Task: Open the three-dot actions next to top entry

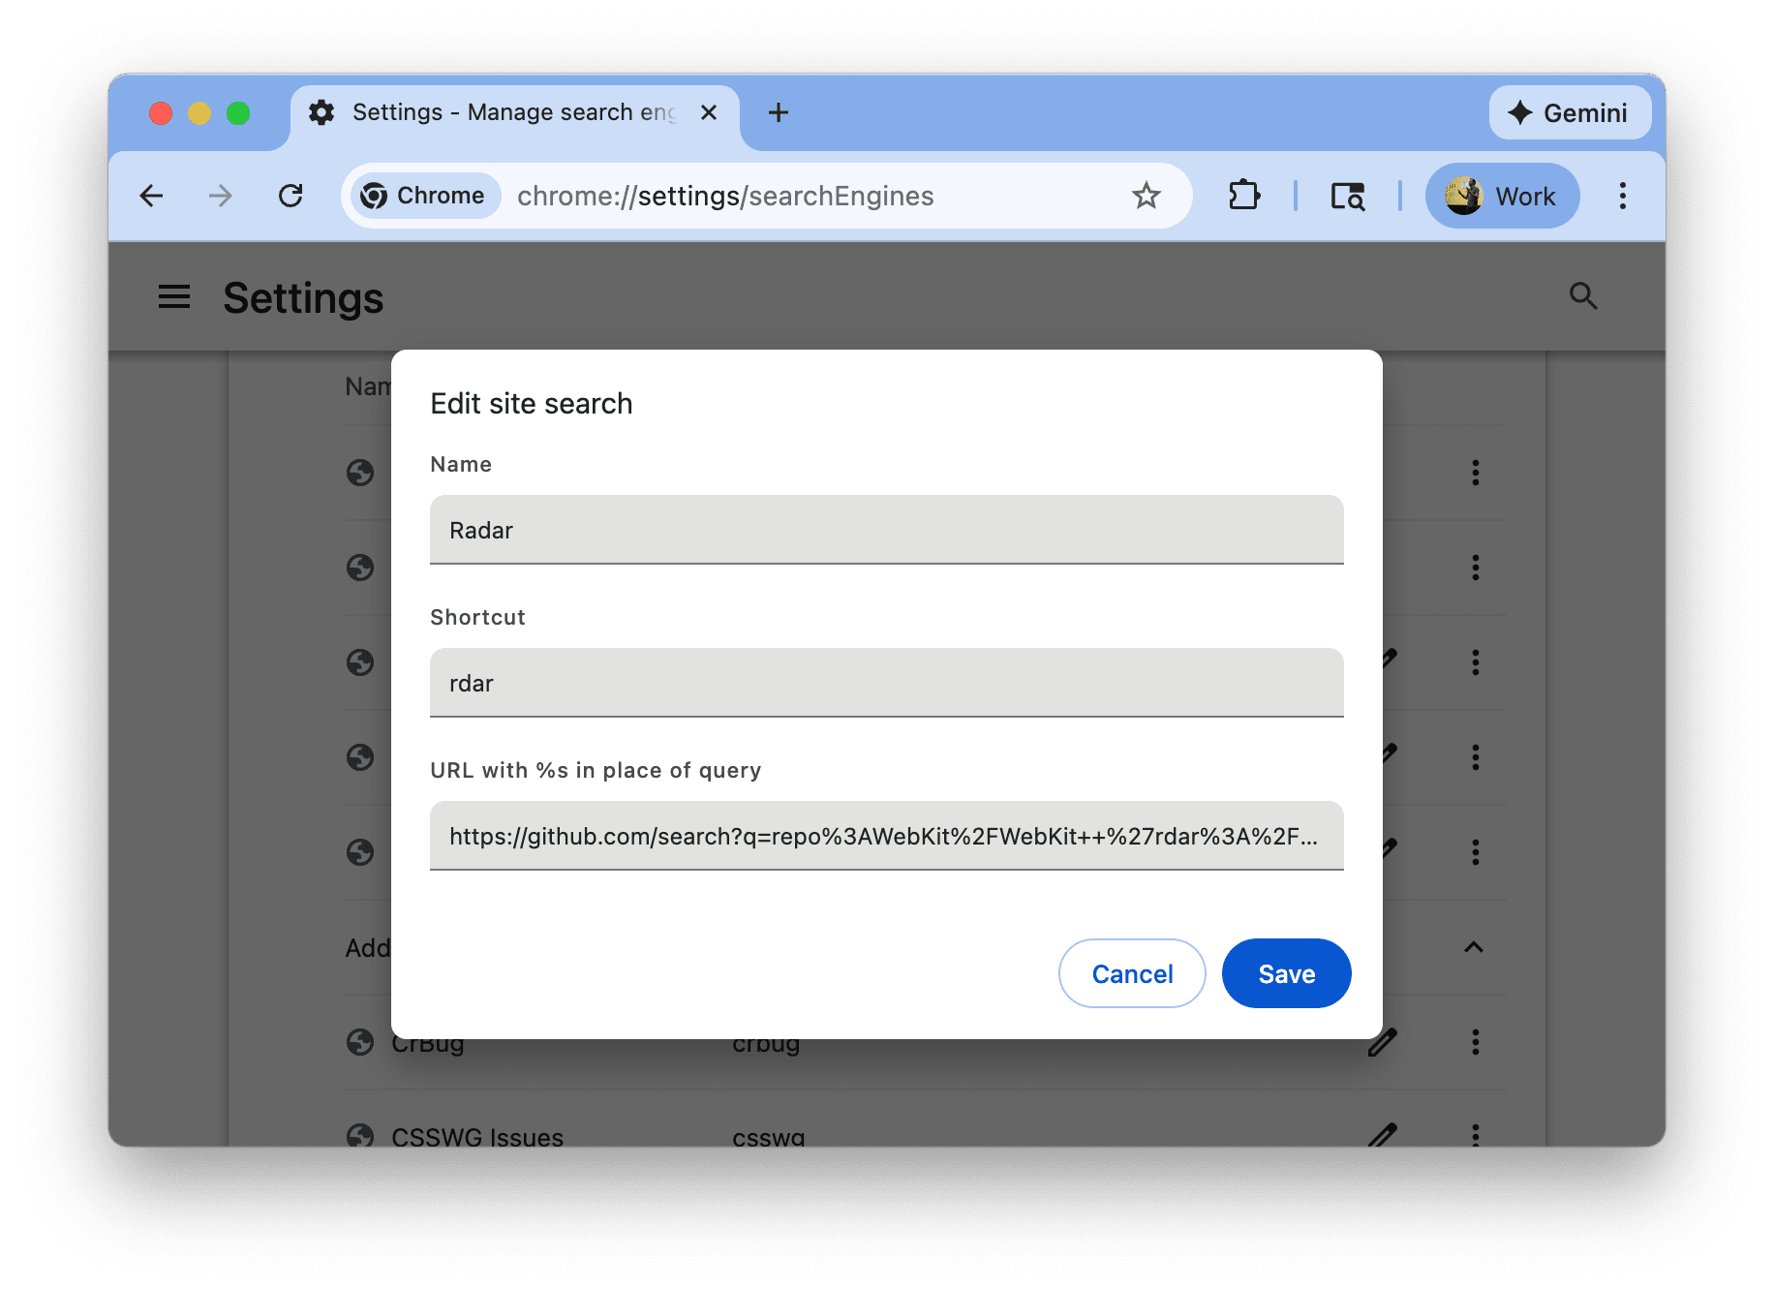Action: click(x=1475, y=473)
